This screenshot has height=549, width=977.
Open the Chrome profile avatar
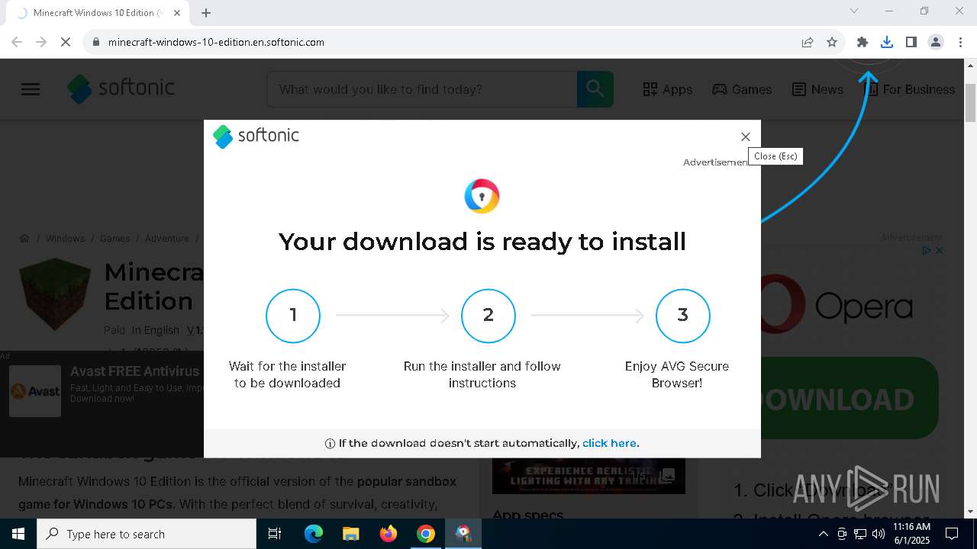935,42
